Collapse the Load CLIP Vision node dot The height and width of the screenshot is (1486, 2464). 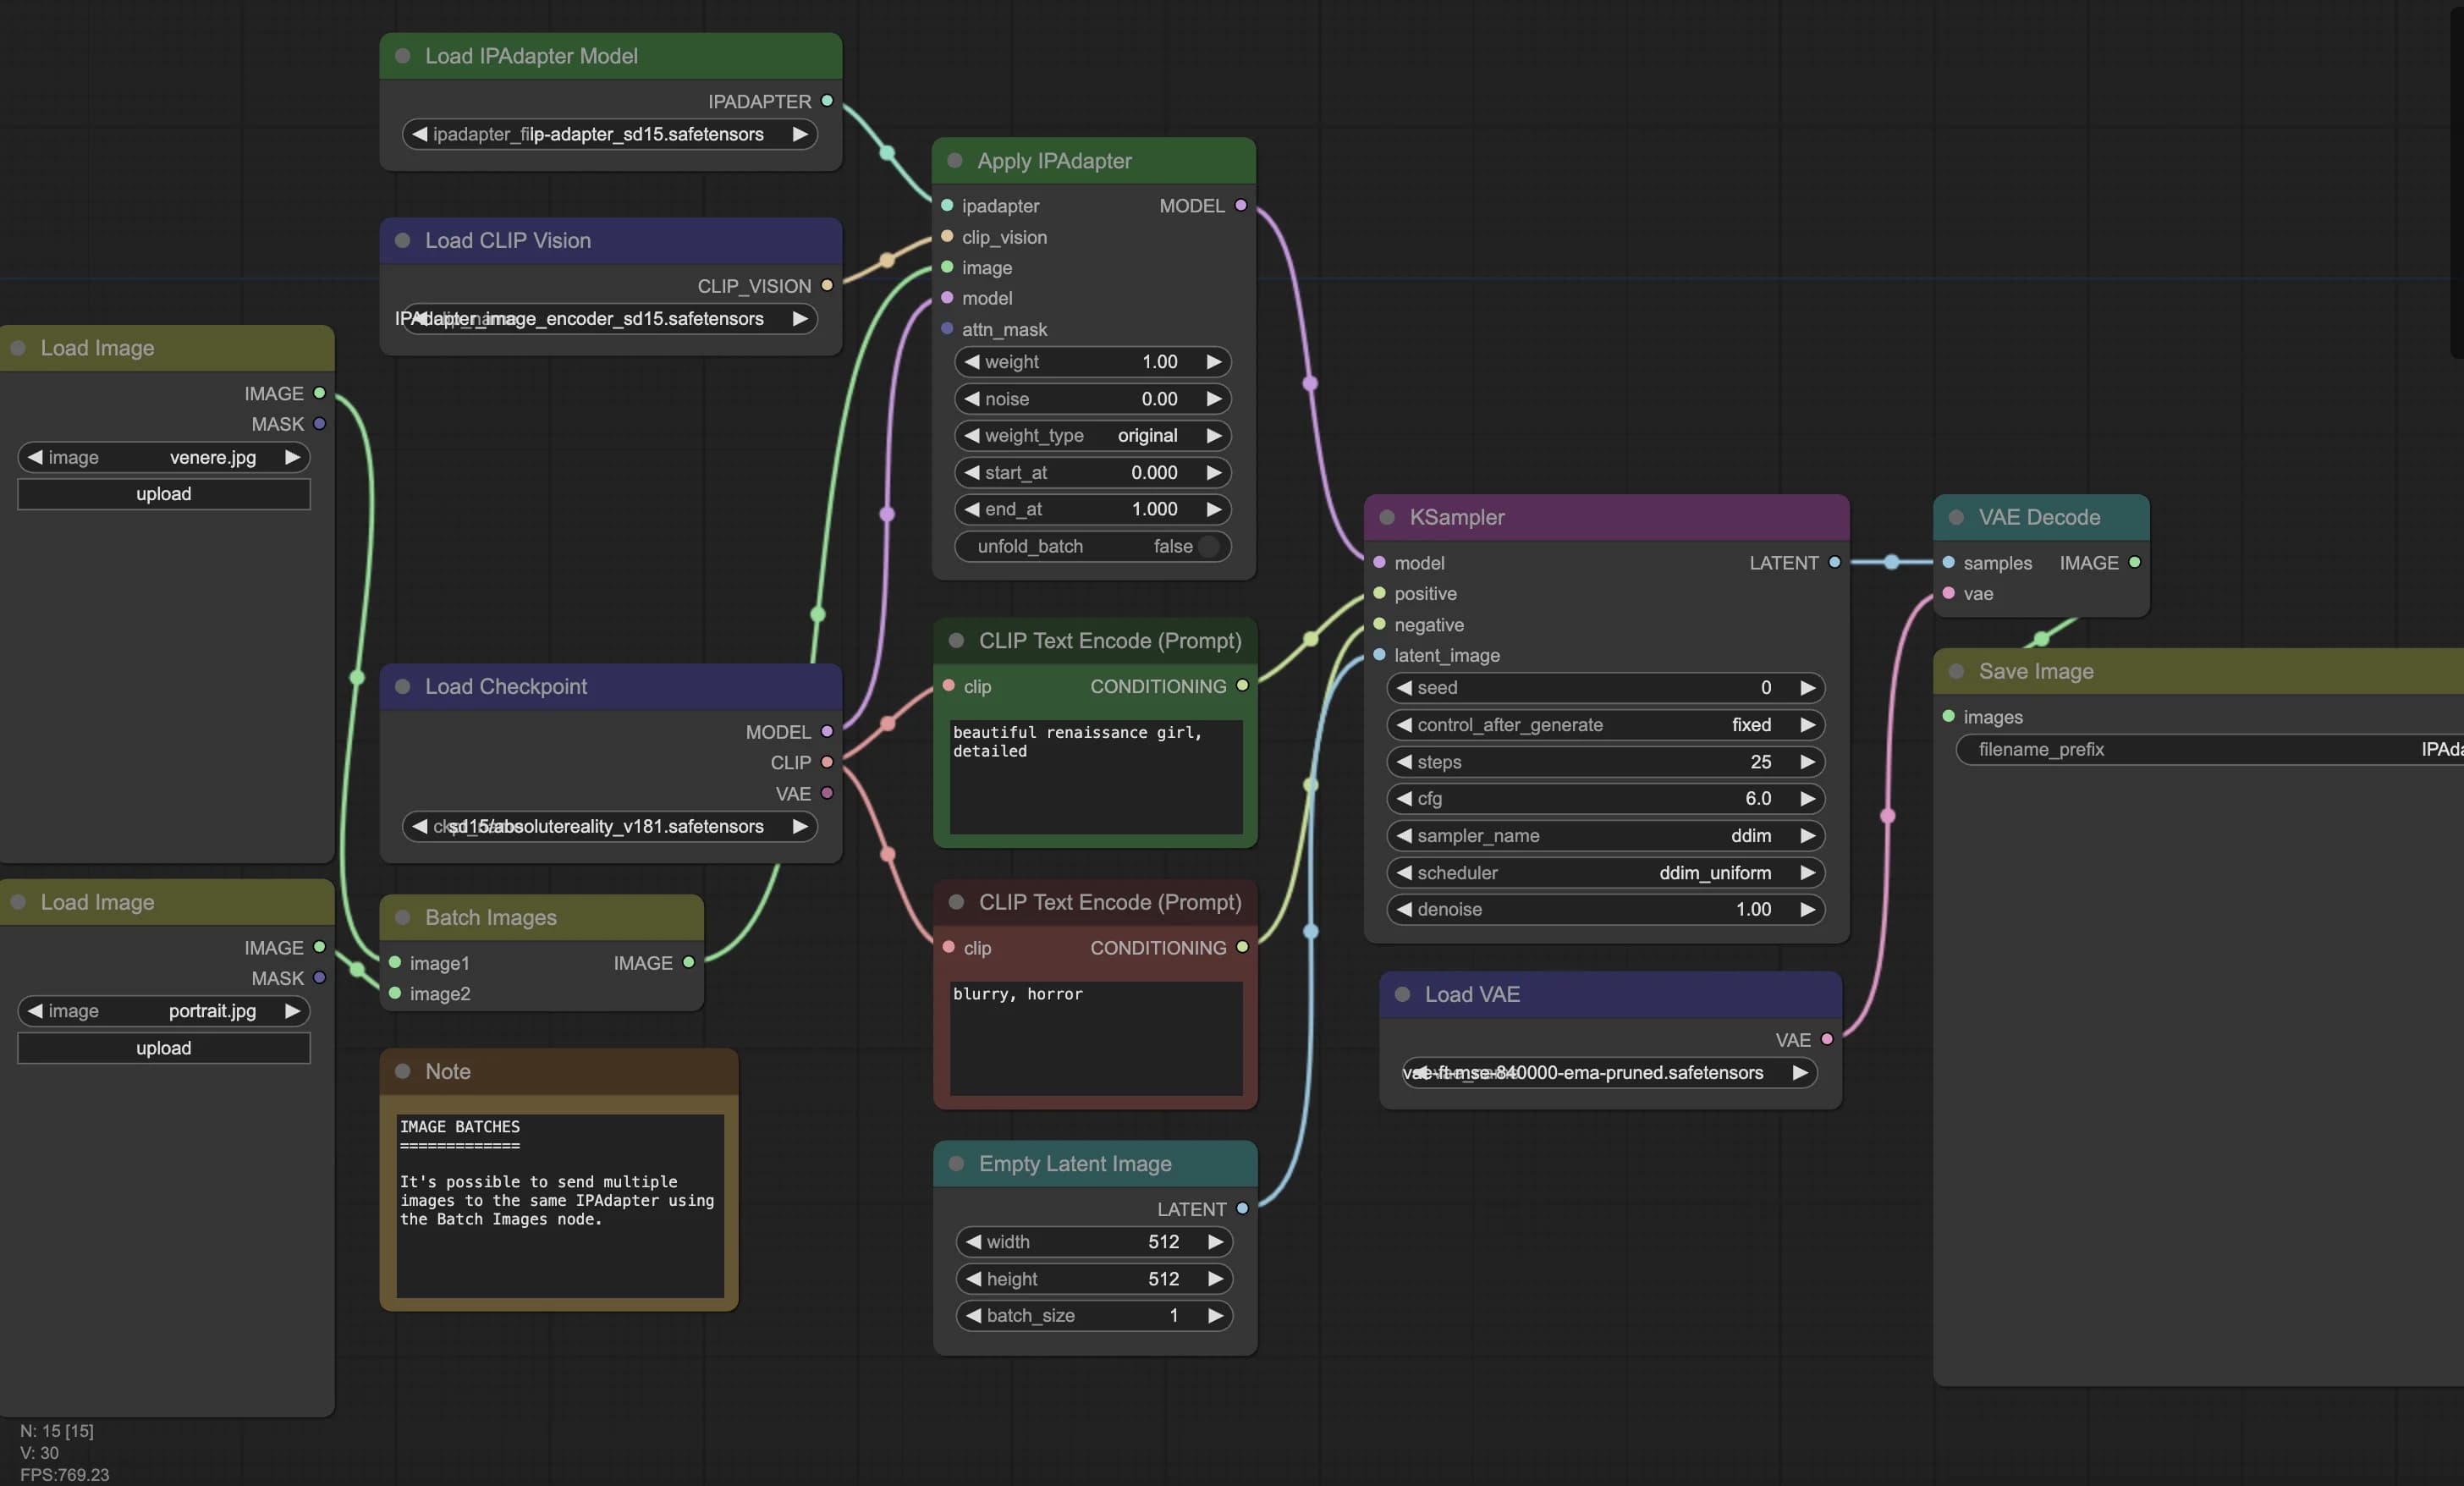coord(403,240)
